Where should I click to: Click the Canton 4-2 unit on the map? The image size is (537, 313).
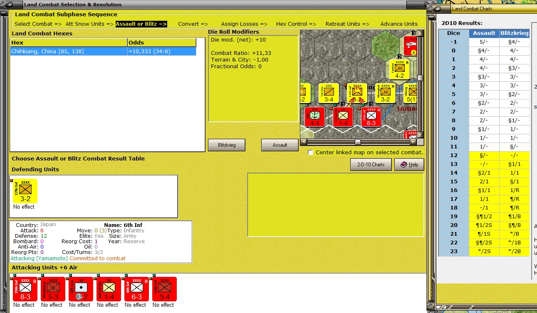coord(399,69)
